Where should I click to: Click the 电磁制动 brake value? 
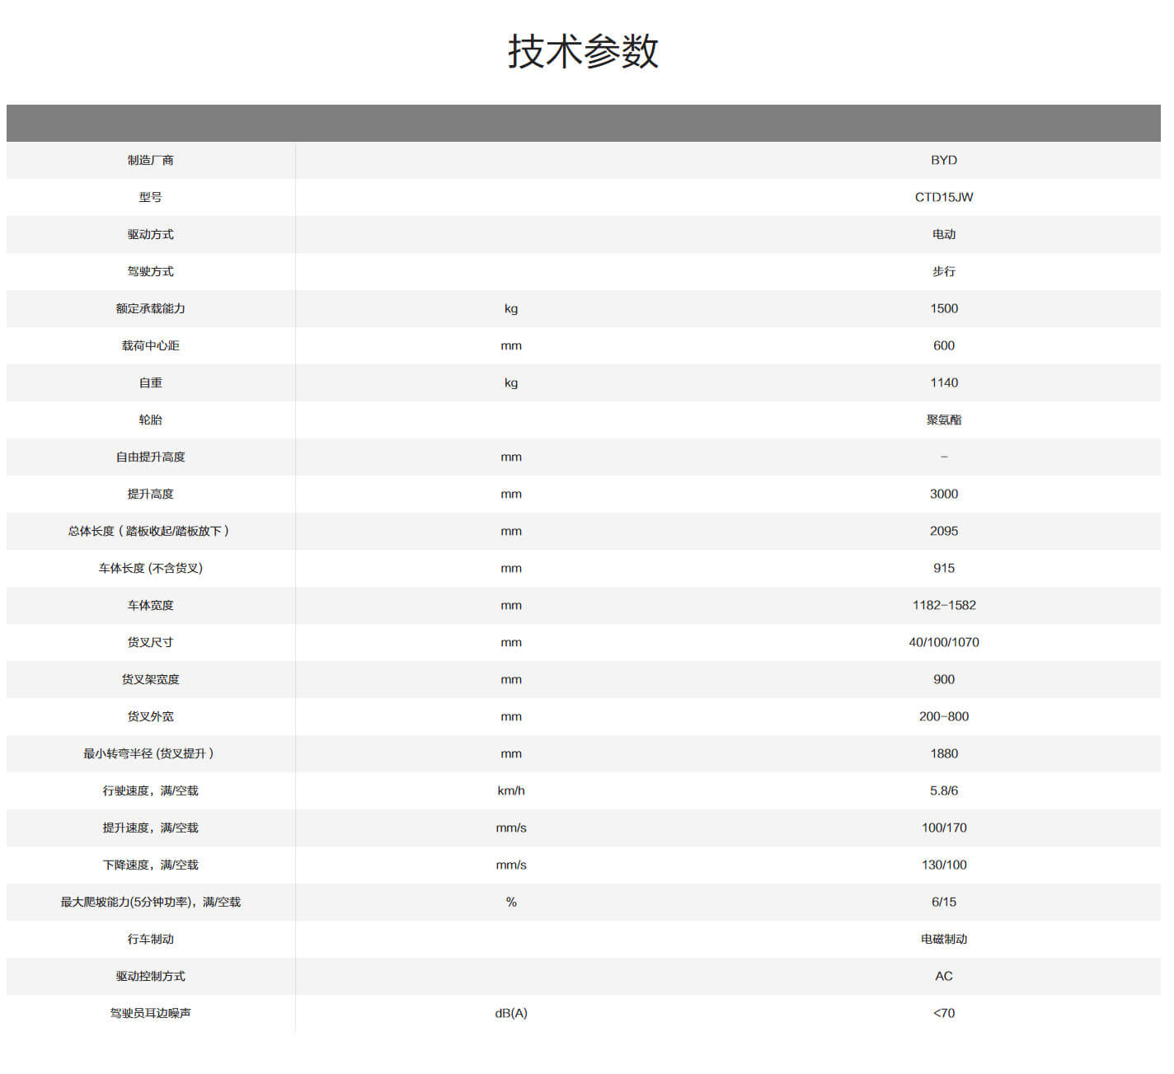point(943,939)
